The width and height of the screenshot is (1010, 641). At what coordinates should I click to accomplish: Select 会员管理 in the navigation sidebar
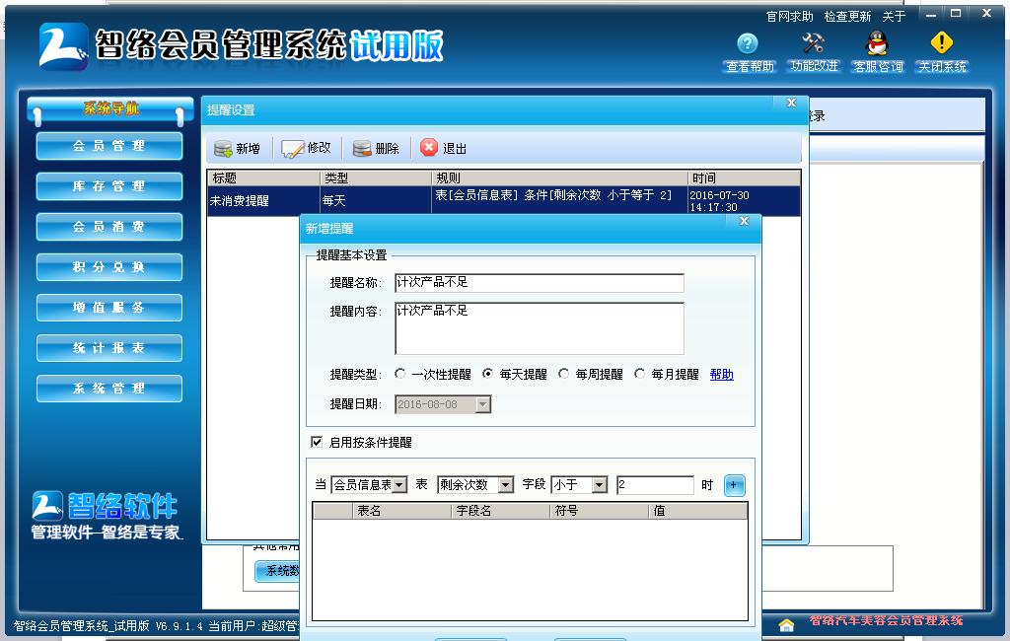tap(108, 146)
